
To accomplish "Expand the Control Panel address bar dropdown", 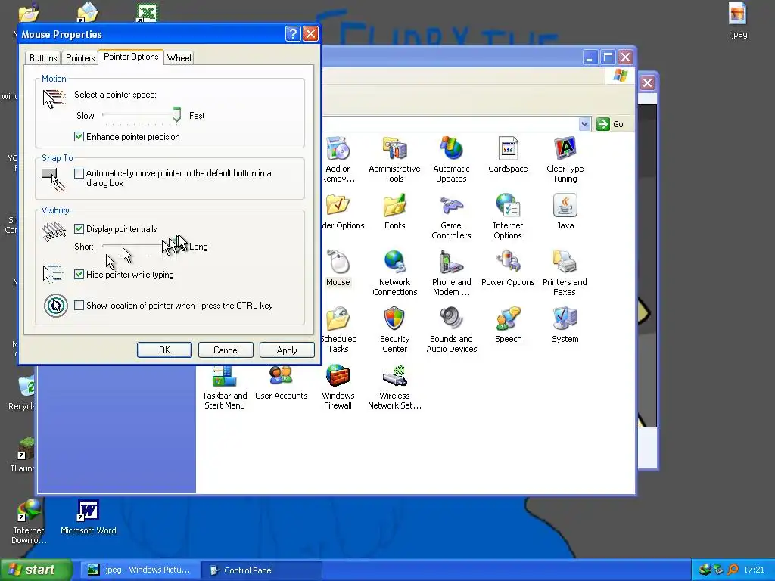I will (x=585, y=124).
